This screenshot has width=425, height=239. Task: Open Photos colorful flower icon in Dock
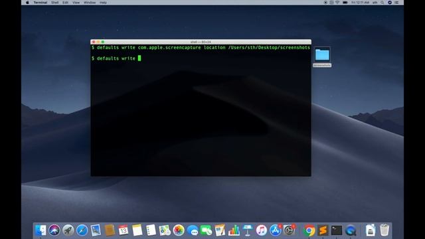179,230
